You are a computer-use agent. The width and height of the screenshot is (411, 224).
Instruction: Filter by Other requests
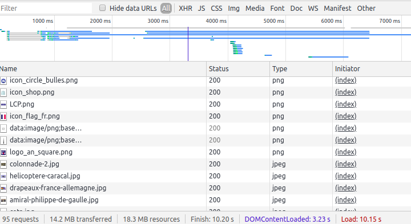pos(366,9)
